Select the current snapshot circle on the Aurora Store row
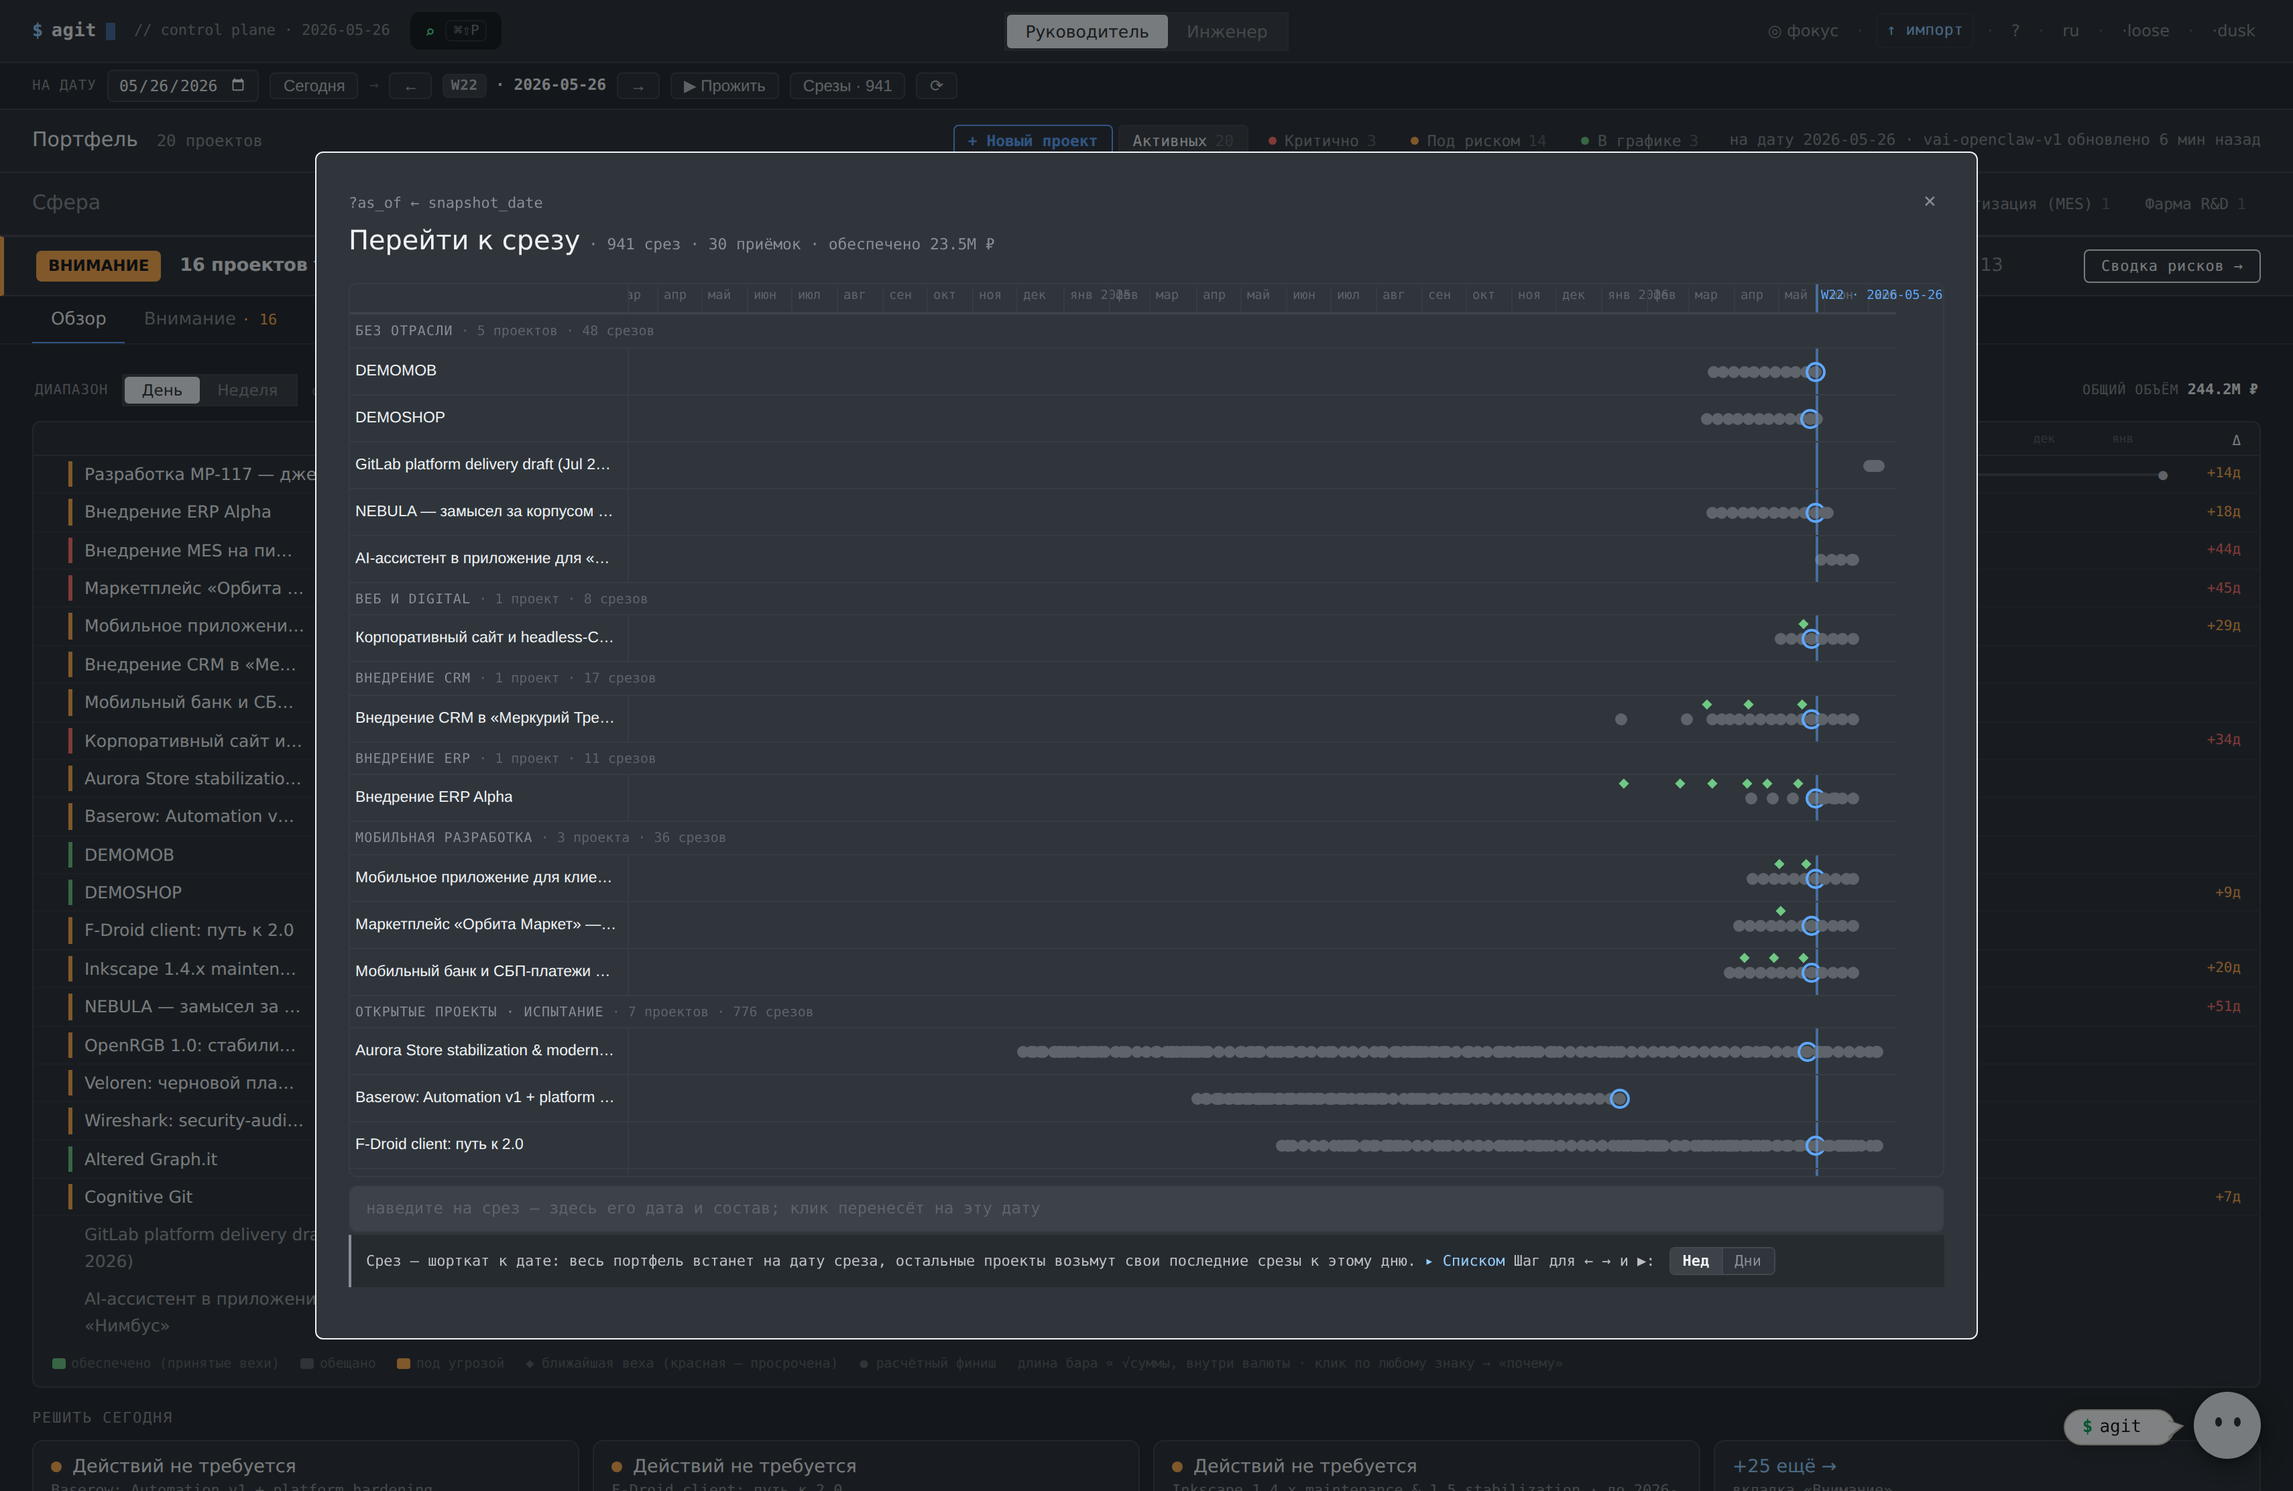 [1808, 1052]
